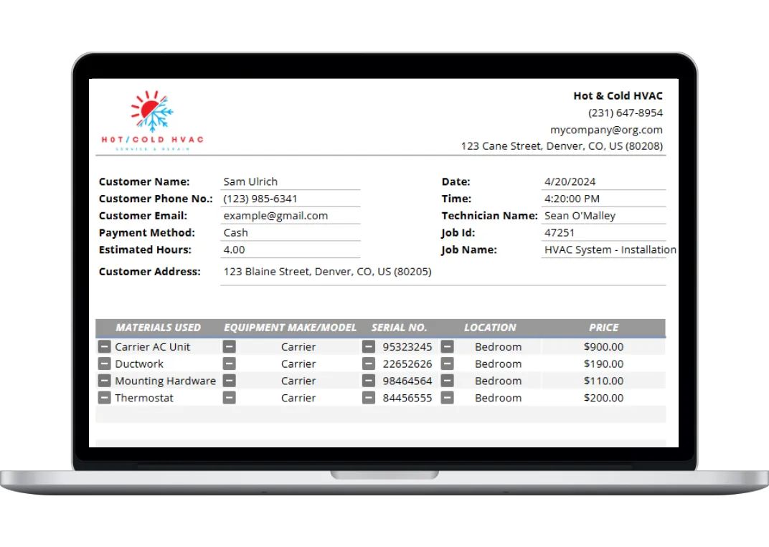Click the MATERIALS USED column header
The width and height of the screenshot is (769, 547).
pyautogui.click(x=159, y=328)
